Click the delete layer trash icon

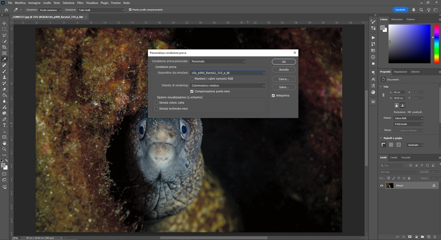click(436, 237)
